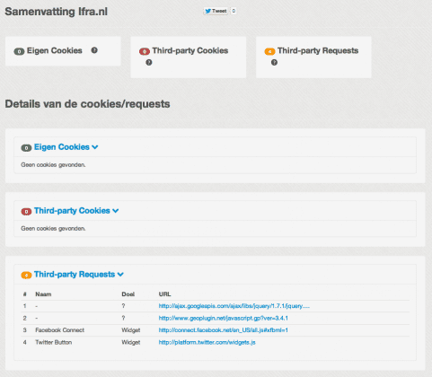Click help icon under Third-party Cookies summary

point(149,63)
